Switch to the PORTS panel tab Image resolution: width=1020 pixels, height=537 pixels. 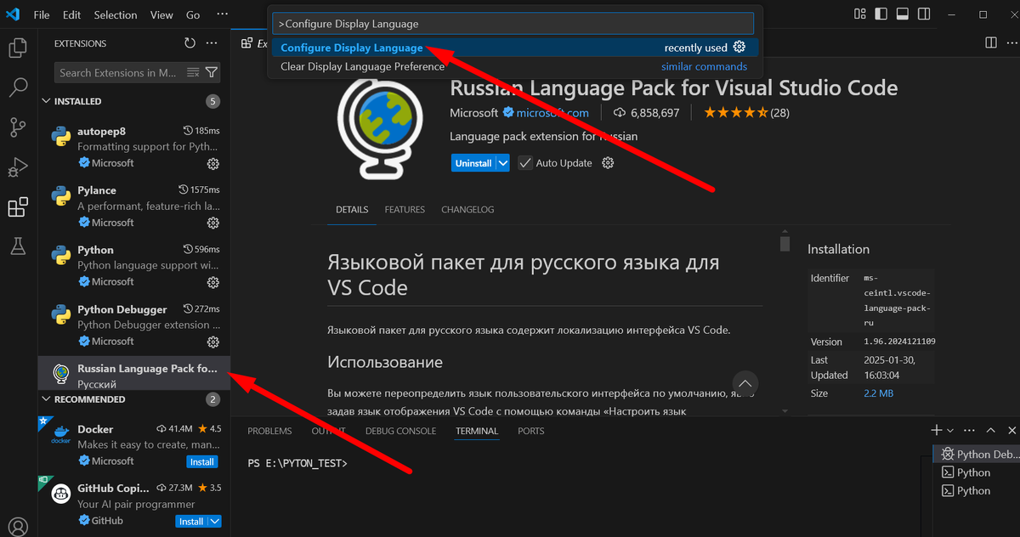point(531,431)
